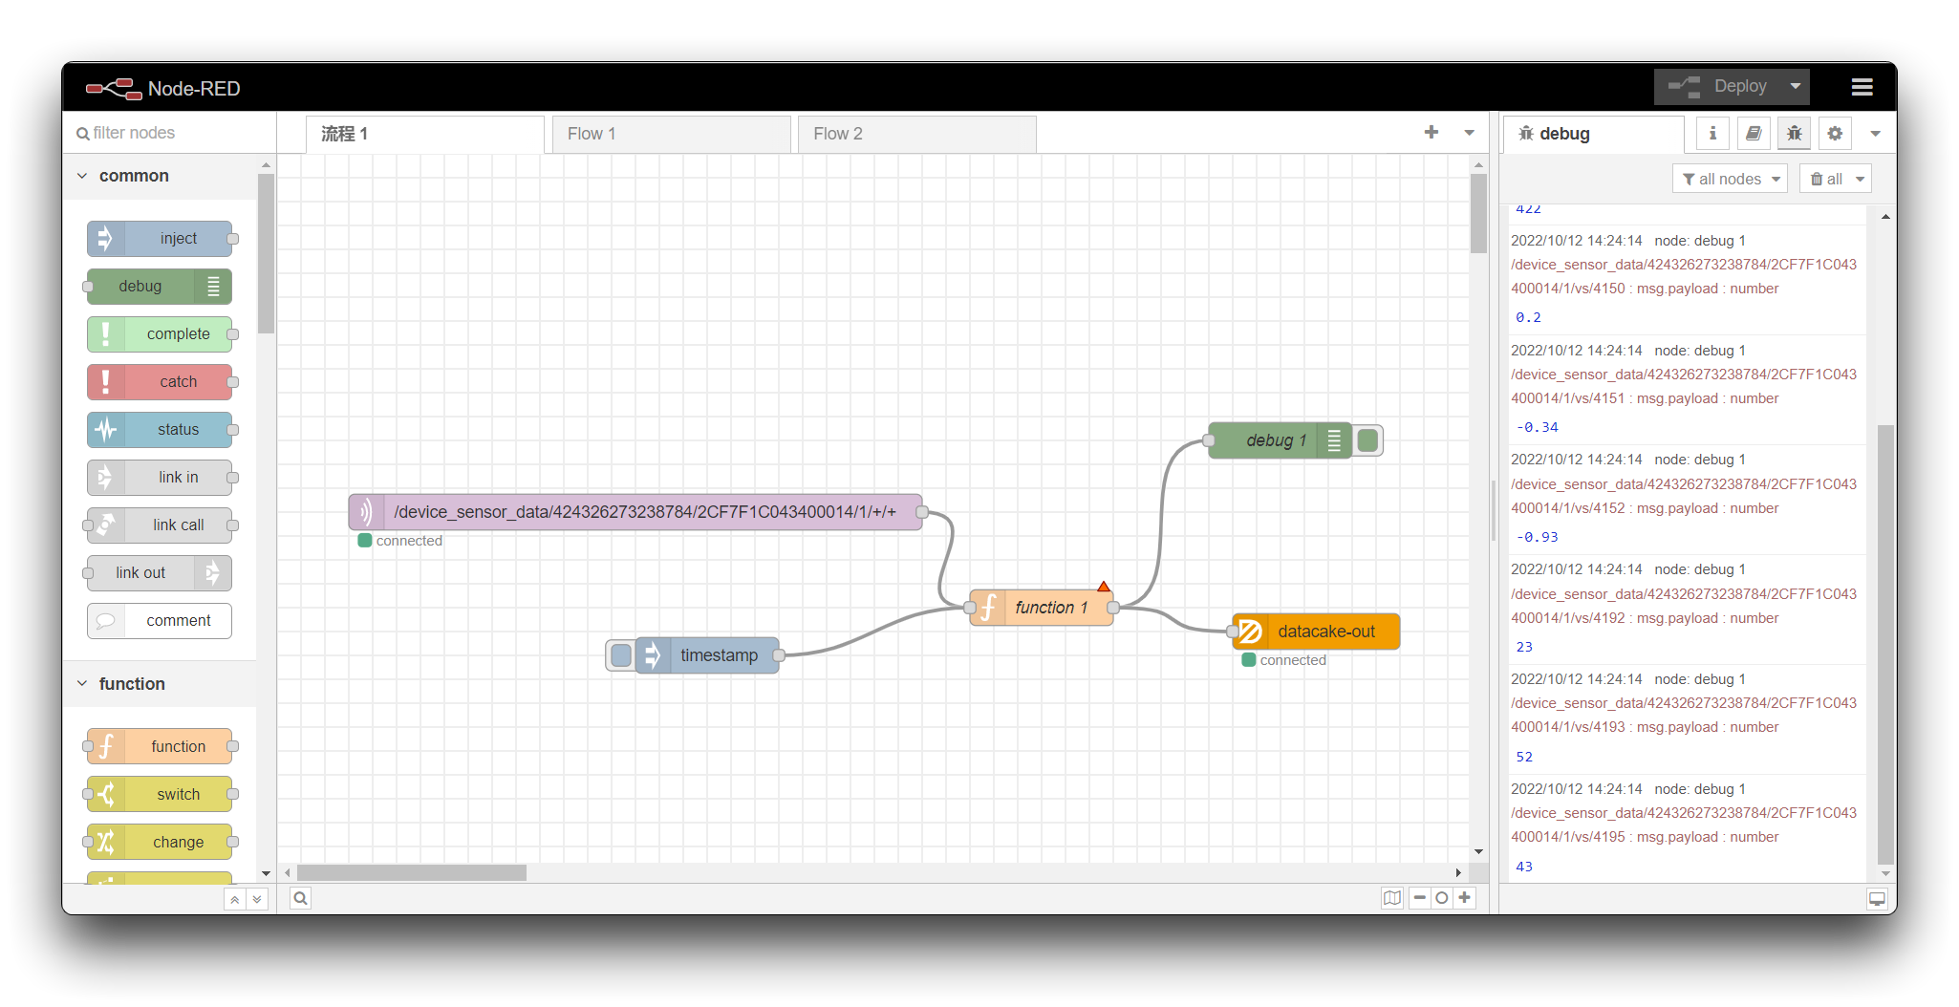This screenshot has height=1007, width=1959.
Task: Select the status node in palette
Action: pyautogui.click(x=160, y=430)
